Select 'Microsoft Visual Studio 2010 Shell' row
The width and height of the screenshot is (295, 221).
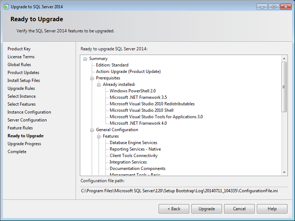click(141, 110)
